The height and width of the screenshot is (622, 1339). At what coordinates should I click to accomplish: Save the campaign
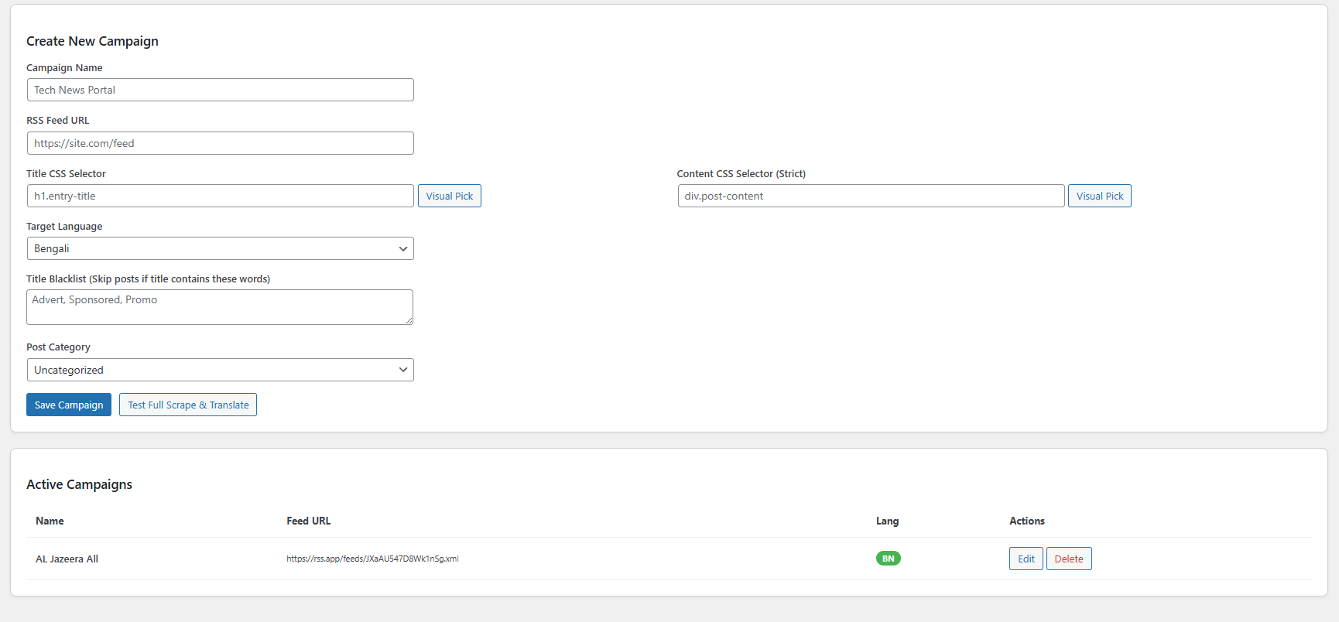[x=69, y=405]
